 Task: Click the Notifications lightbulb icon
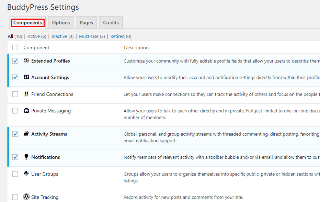[x=26, y=157]
